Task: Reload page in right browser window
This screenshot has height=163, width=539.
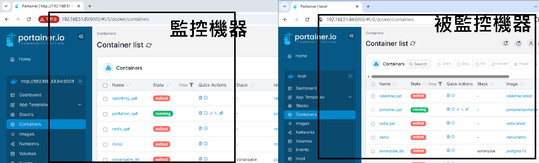Action: tap(307, 20)
